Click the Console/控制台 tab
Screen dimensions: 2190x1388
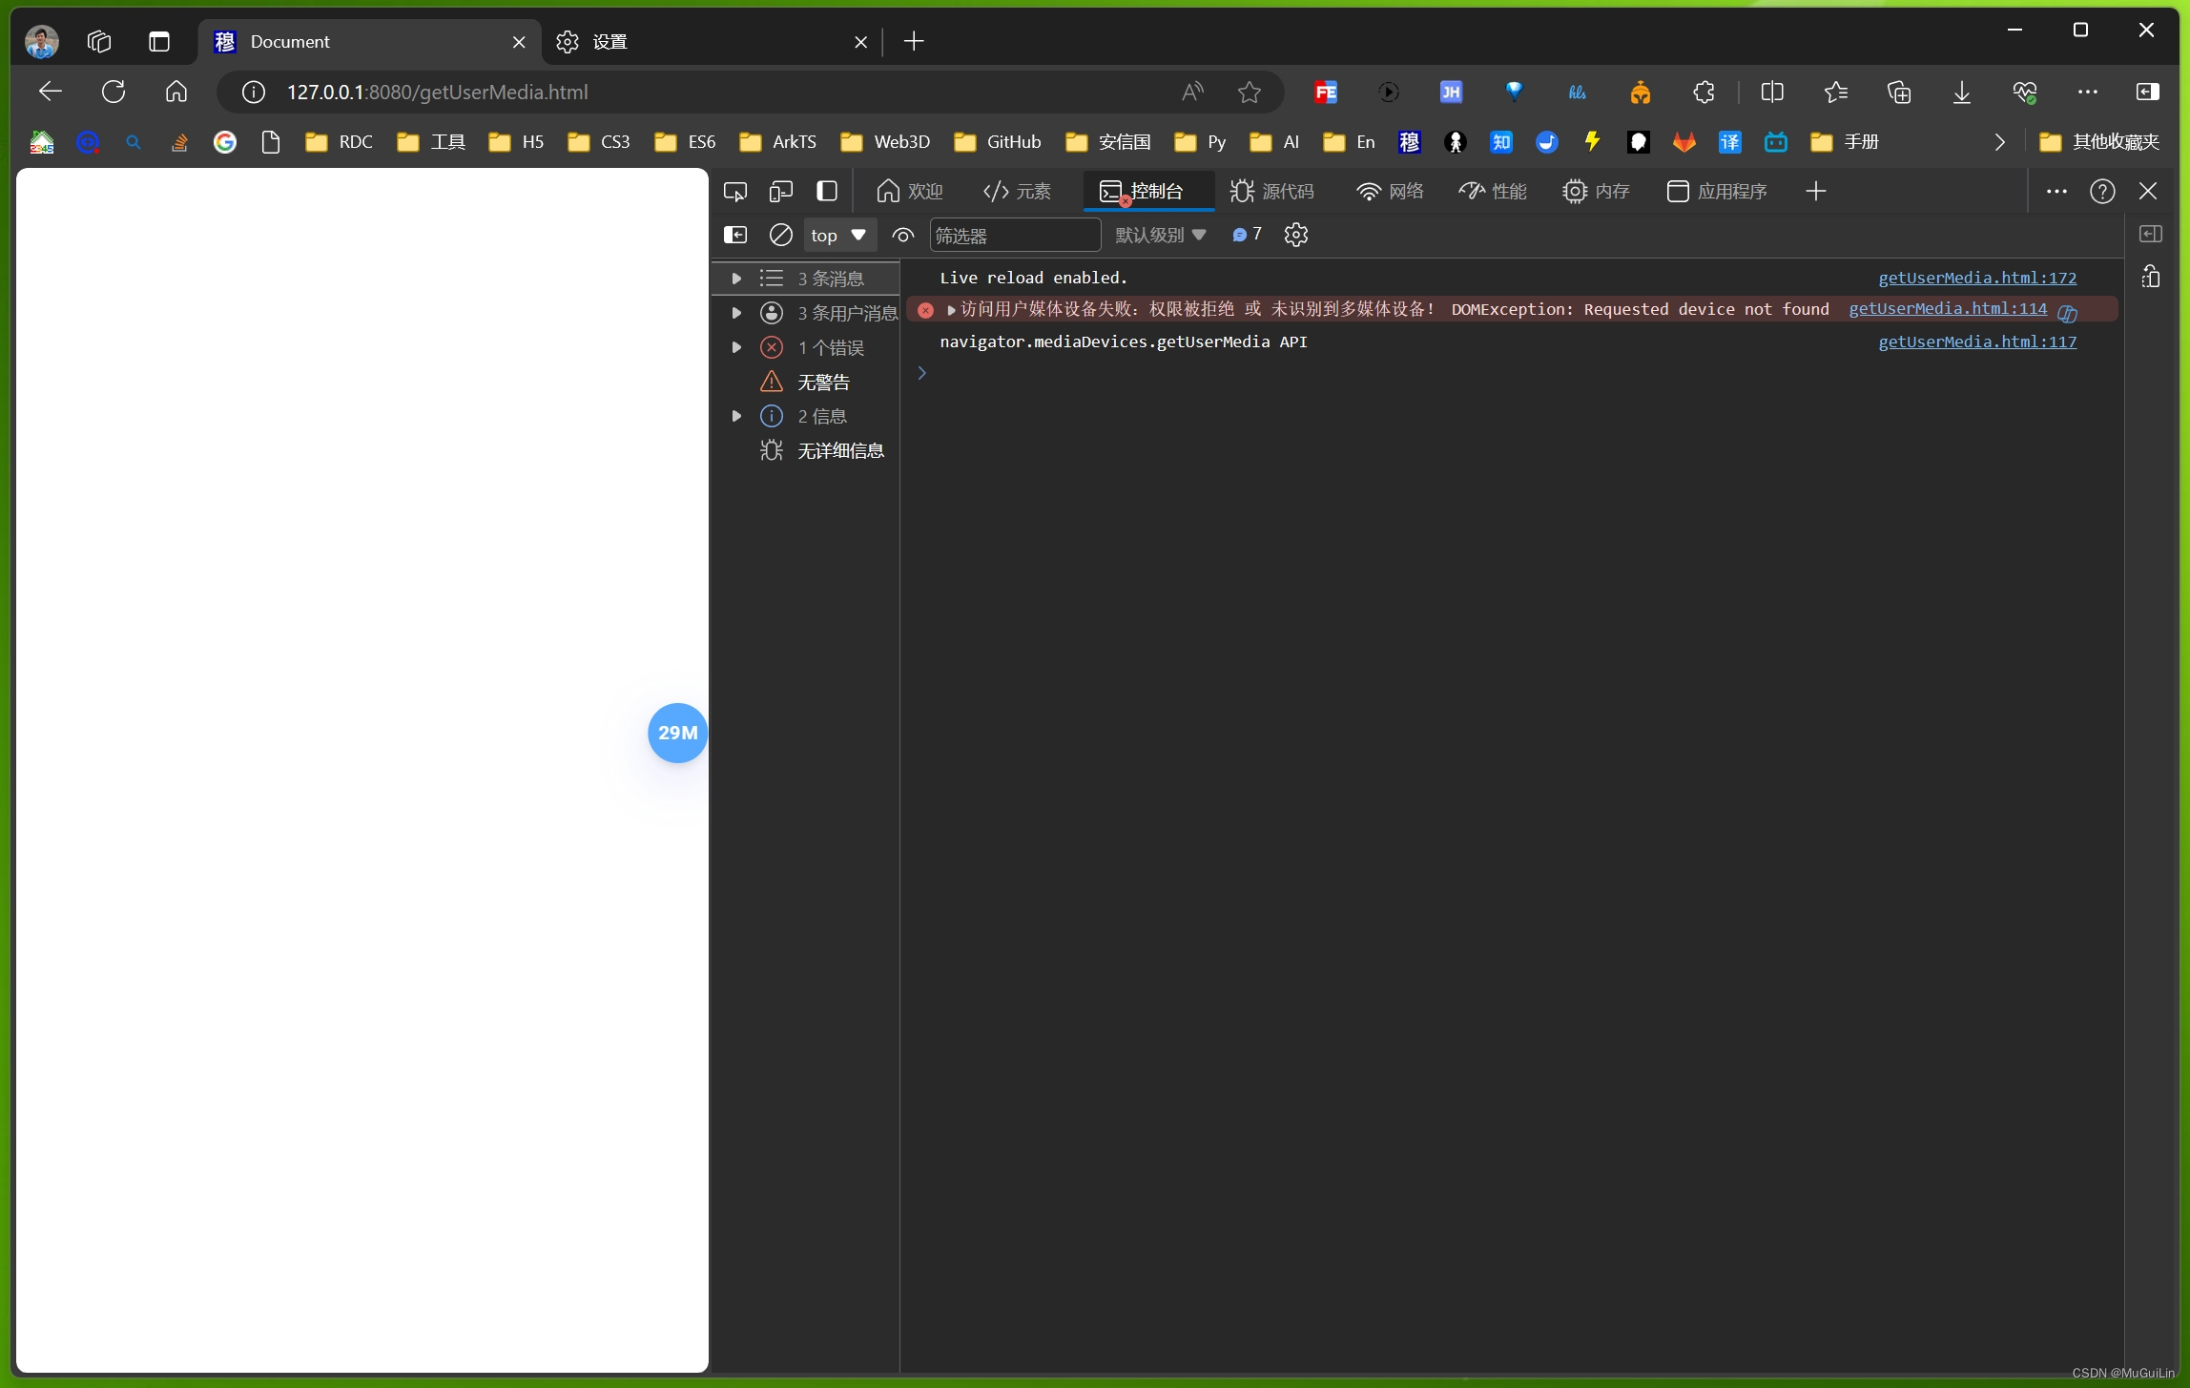tap(1143, 190)
